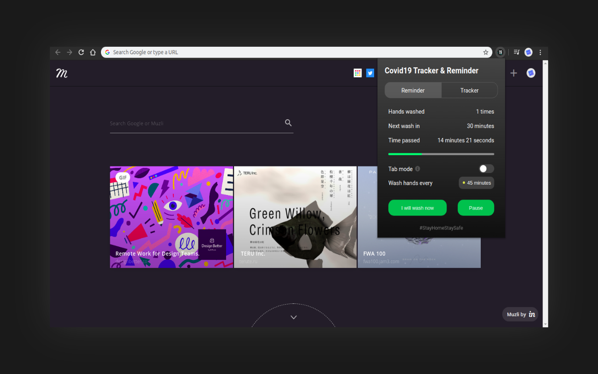Bookmark this page with the star icon
The width and height of the screenshot is (598, 374).
[486, 52]
